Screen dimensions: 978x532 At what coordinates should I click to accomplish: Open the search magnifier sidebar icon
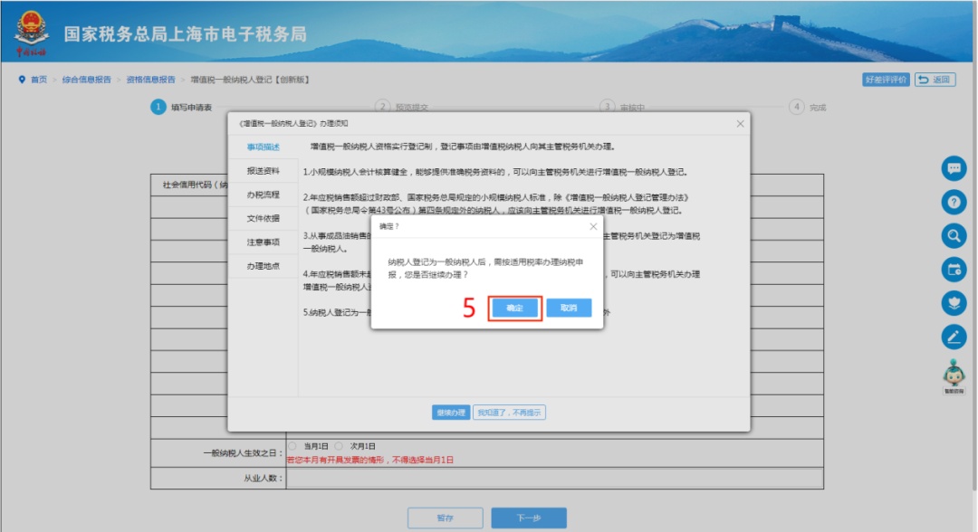coord(954,235)
